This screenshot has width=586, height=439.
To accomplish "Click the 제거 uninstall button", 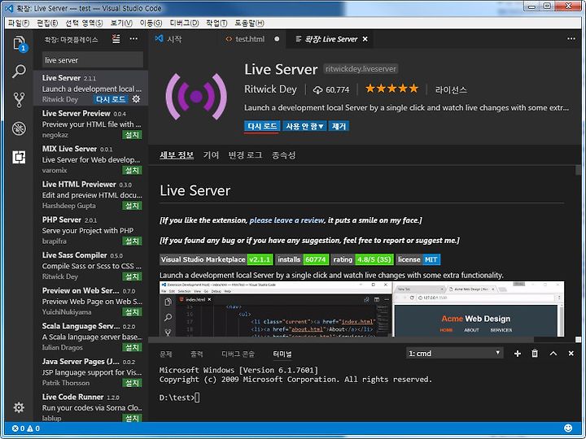I will 339,126.
